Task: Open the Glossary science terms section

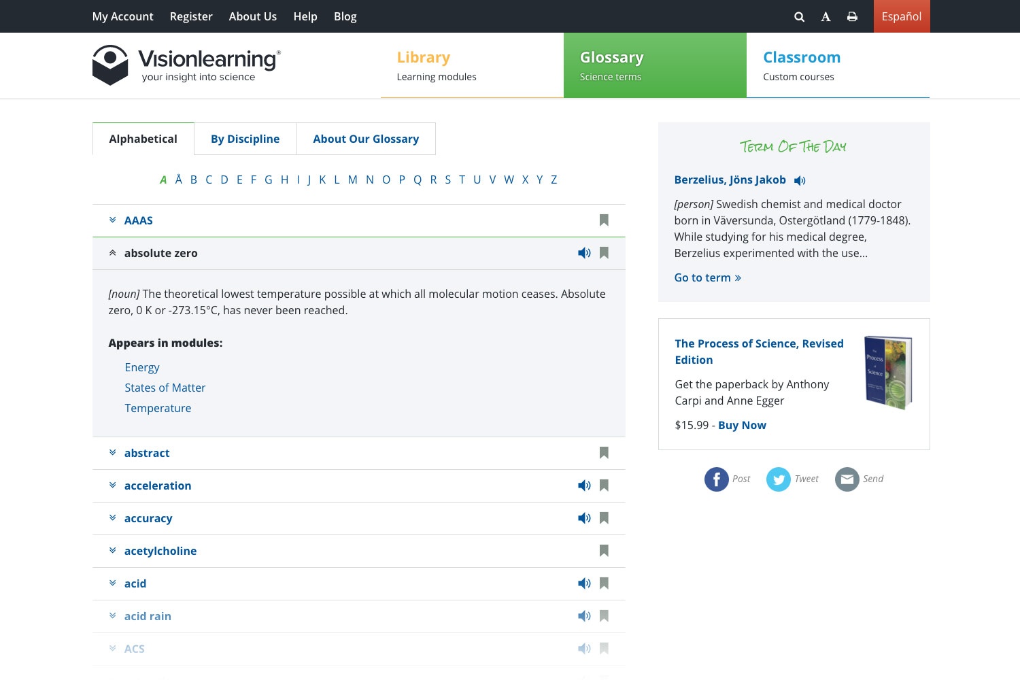Action: [655, 65]
